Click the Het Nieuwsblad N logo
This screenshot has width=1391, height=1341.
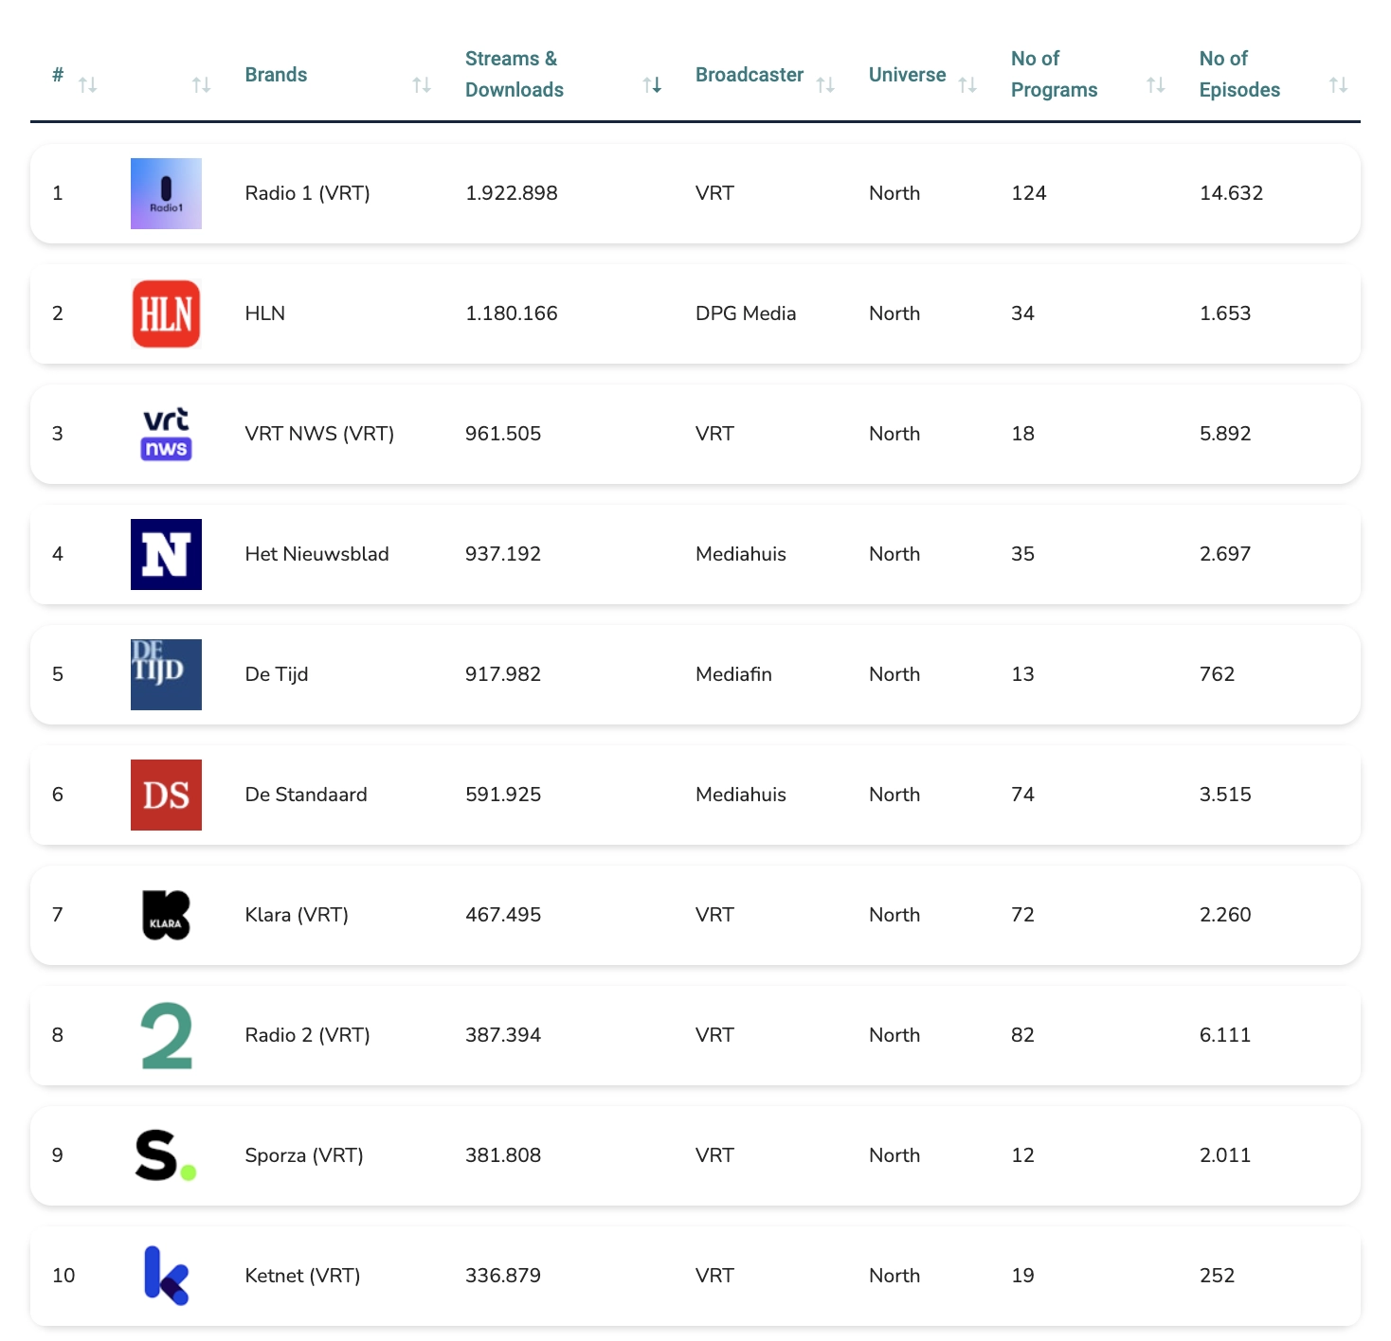point(166,554)
